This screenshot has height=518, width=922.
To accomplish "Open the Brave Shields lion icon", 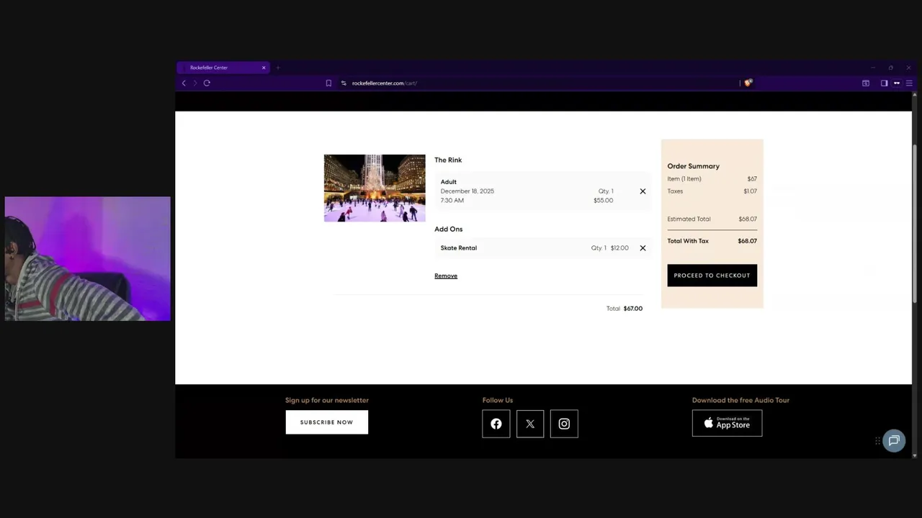I will click(748, 83).
